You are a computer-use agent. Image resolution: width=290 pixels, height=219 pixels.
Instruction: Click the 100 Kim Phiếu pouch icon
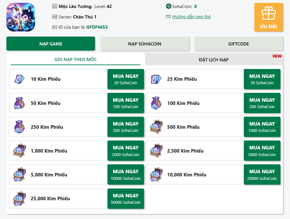[x=156, y=103]
